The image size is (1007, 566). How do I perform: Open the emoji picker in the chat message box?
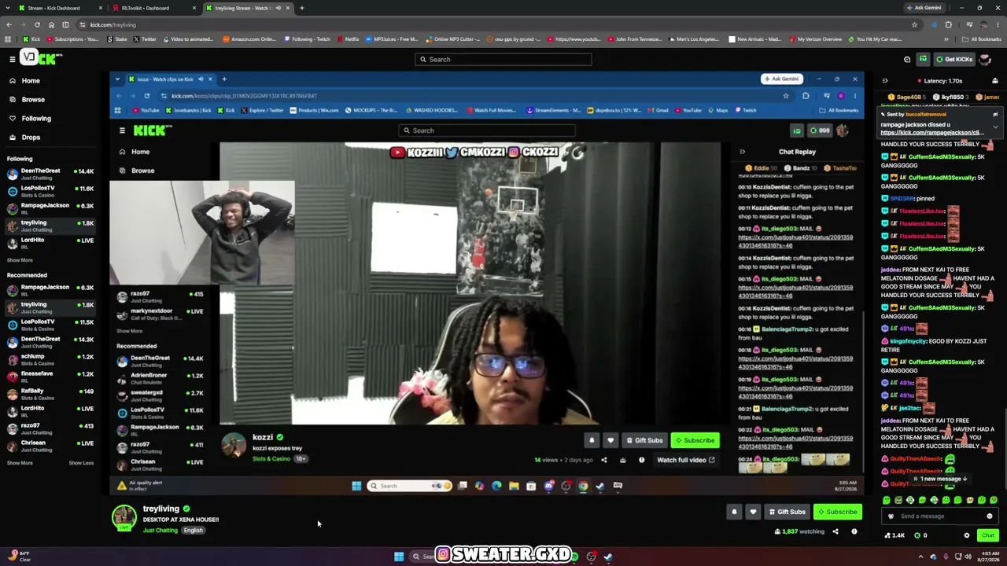pos(990,516)
